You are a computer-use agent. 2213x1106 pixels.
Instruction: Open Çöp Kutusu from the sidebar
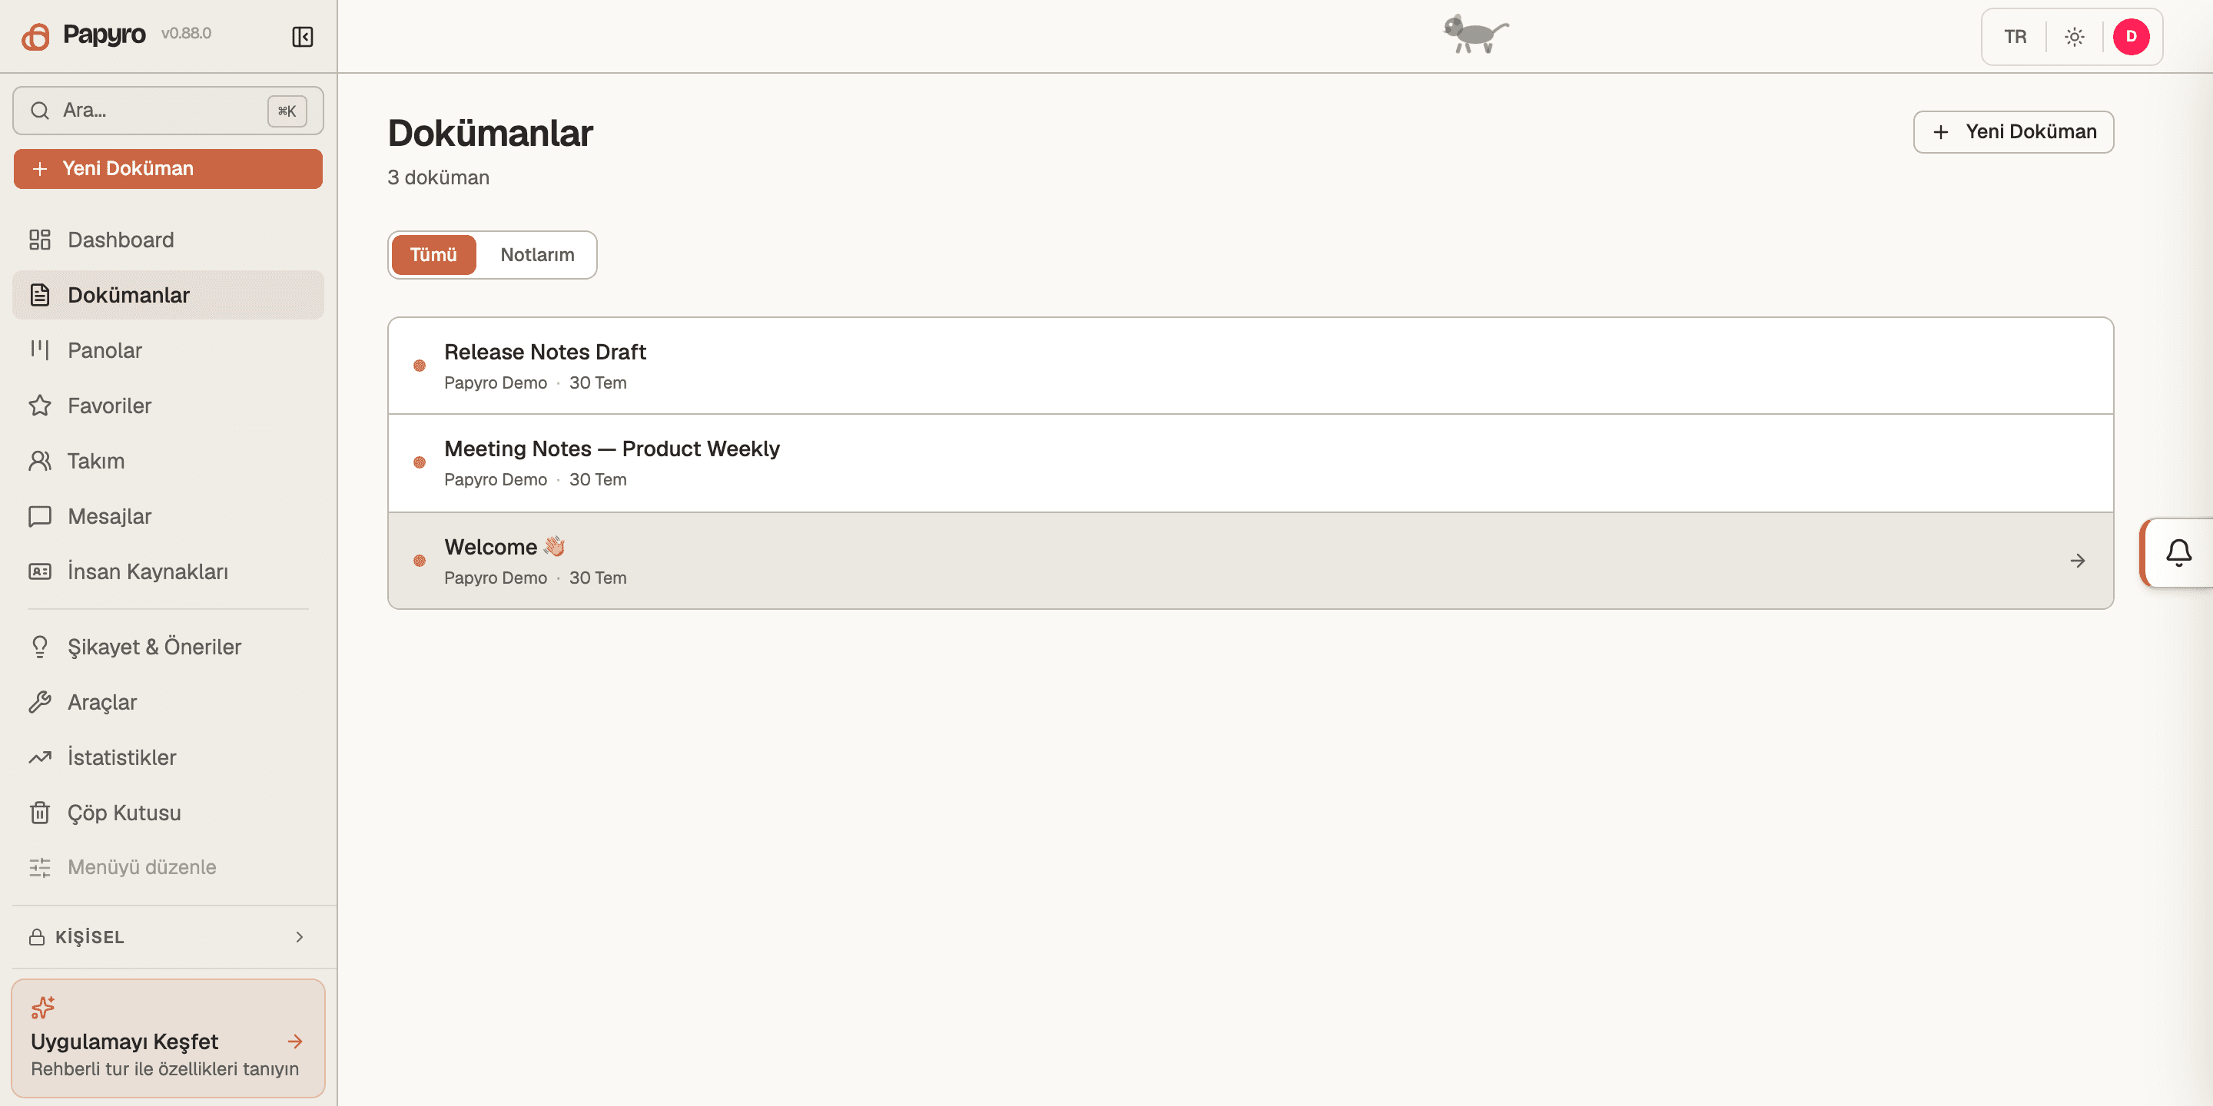point(168,813)
